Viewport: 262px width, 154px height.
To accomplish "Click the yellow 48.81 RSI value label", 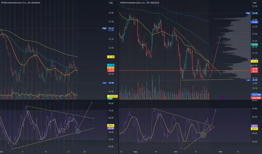I will click(x=111, y=125).
